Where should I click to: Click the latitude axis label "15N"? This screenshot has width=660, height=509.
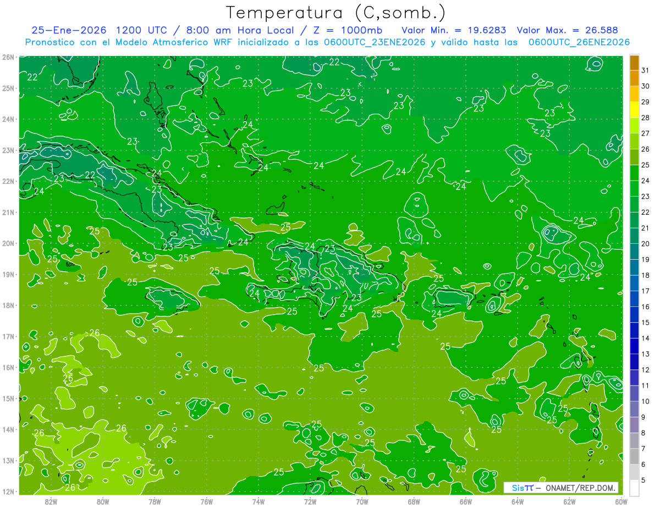8,399
